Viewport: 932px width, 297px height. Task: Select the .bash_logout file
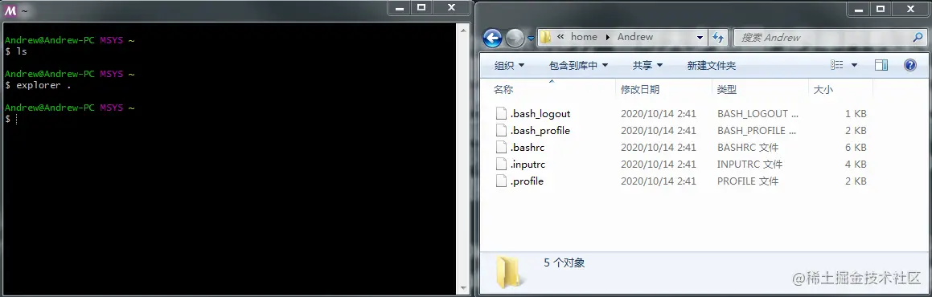(x=540, y=113)
